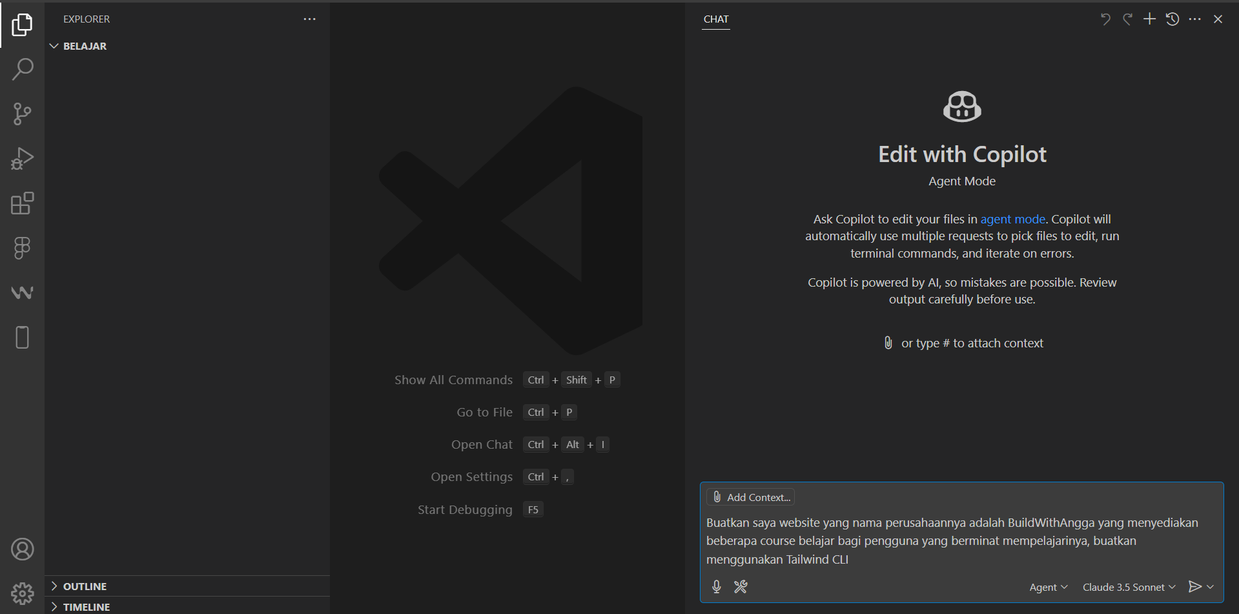The height and width of the screenshot is (614, 1239).
Task: Click the Add Context button
Action: (x=751, y=497)
